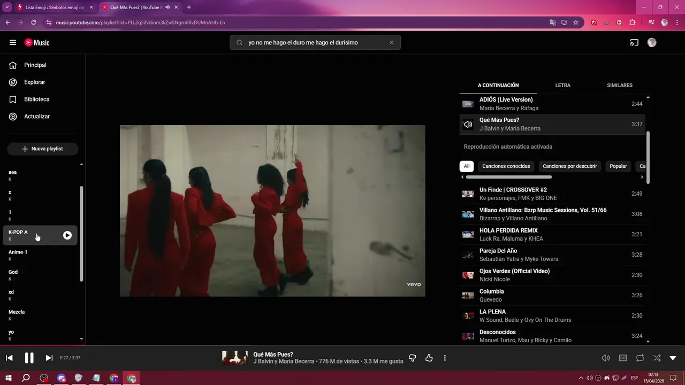The width and height of the screenshot is (685, 385).
Task: Play Un Finde | CROSSOVER #2
Action: pos(552,194)
